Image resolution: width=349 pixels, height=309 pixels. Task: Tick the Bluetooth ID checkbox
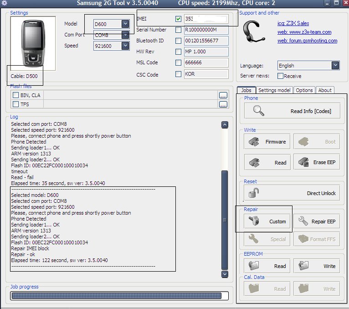(178, 41)
